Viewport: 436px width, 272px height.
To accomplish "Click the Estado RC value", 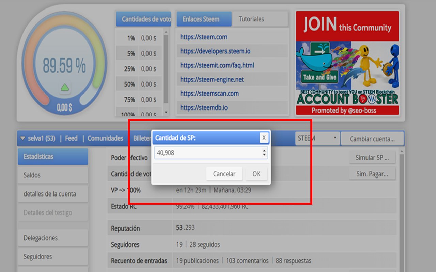I will pos(212,206).
